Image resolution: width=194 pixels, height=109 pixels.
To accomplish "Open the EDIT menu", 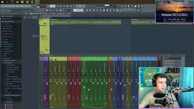I will coord(5,6).
